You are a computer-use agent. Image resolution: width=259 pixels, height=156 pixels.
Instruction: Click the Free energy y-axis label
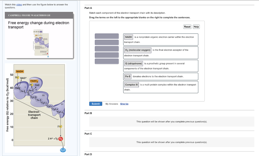[x=7, y=105]
